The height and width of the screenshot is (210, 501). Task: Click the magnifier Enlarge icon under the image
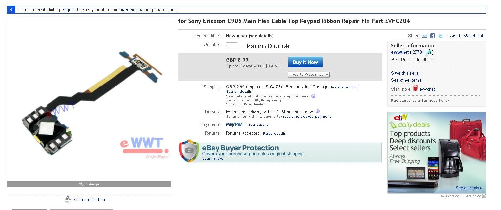[x=81, y=184]
